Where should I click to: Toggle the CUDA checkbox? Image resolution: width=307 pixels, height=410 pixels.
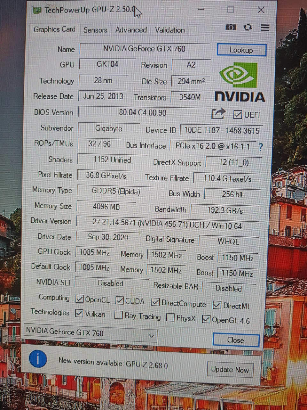pyautogui.click(x=120, y=300)
